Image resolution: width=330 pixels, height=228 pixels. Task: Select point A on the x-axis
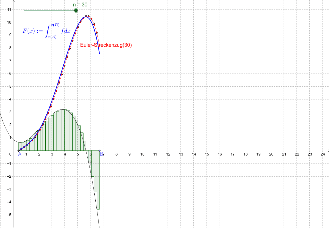point(18,150)
